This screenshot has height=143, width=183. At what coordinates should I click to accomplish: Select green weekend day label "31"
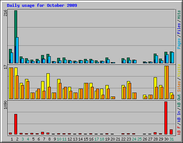tap(172, 139)
